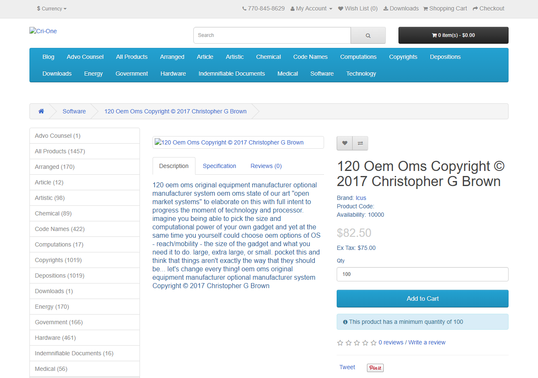Switch to the Specification tab

pyautogui.click(x=219, y=166)
